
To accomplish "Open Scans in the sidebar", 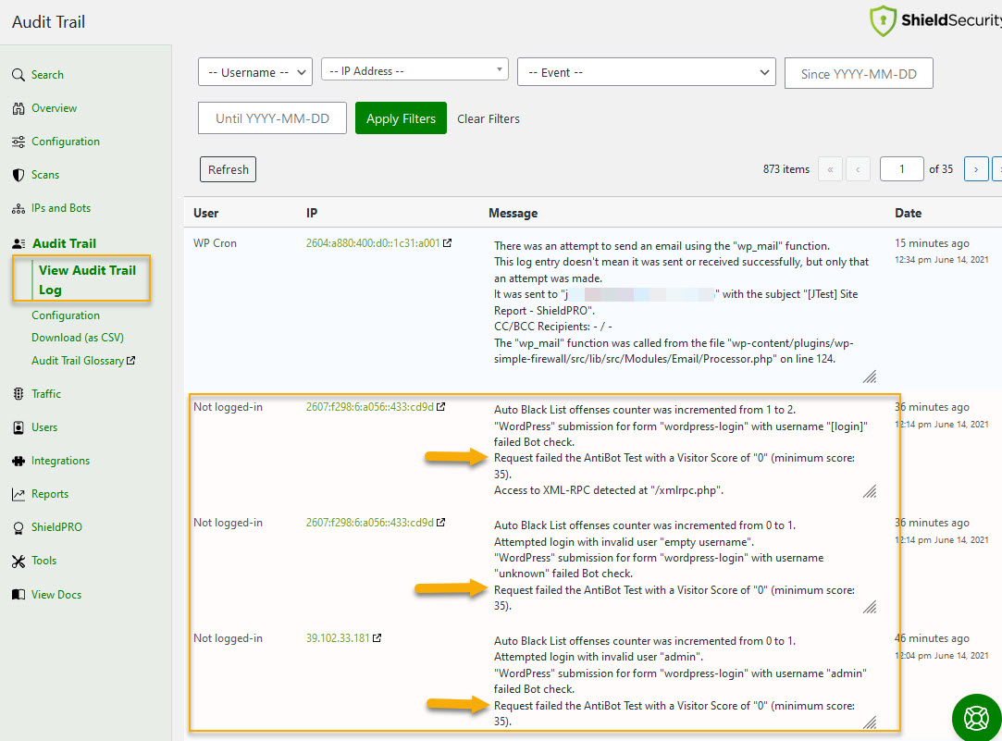I will pyautogui.click(x=45, y=175).
